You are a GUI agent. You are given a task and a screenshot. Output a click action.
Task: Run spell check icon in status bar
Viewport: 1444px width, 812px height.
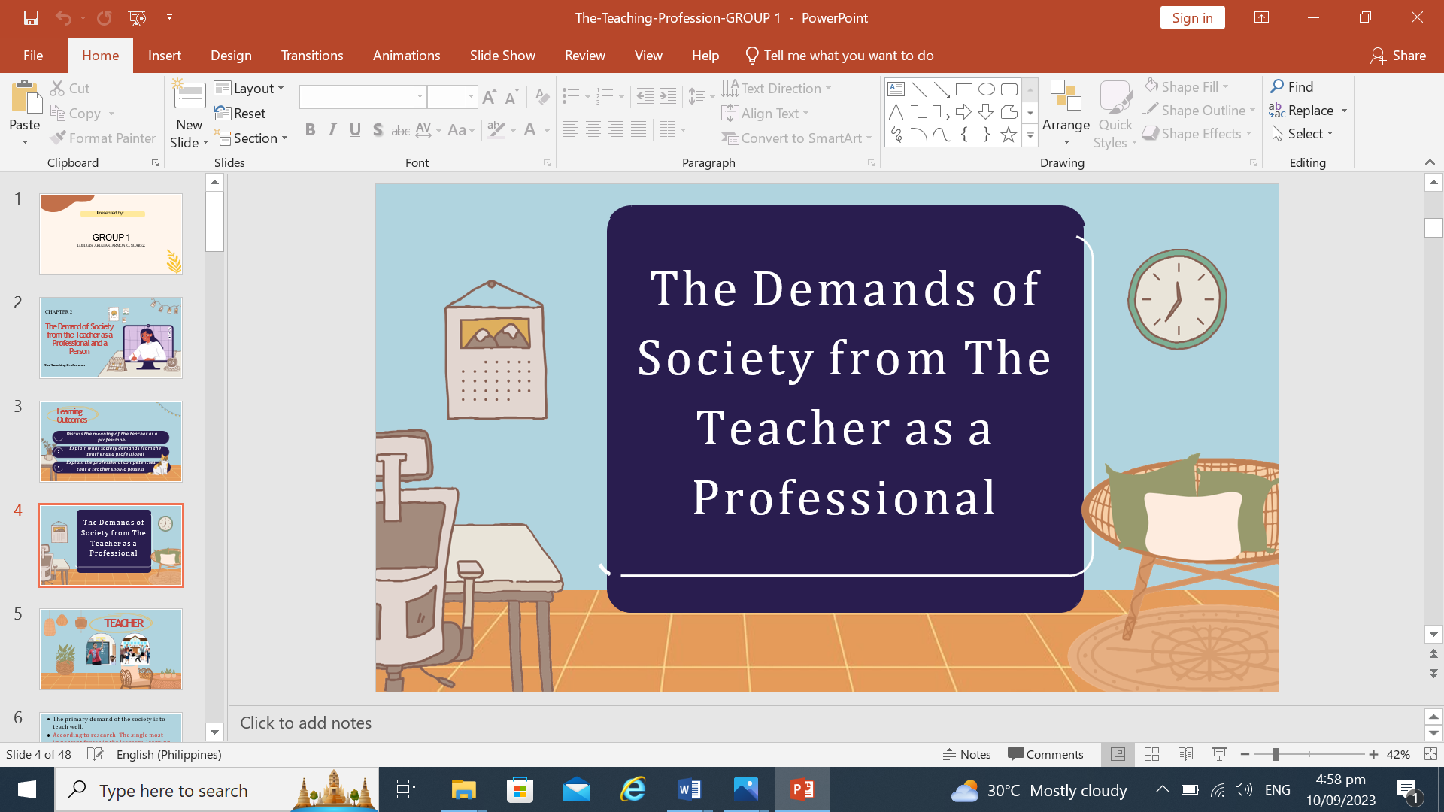(x=95, y=754)
